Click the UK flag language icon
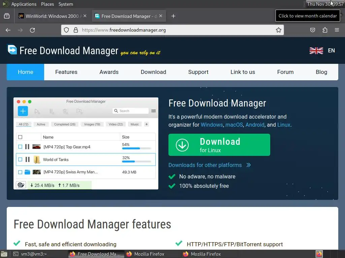This screenshot has height=258, width=345. coord(316,51)
